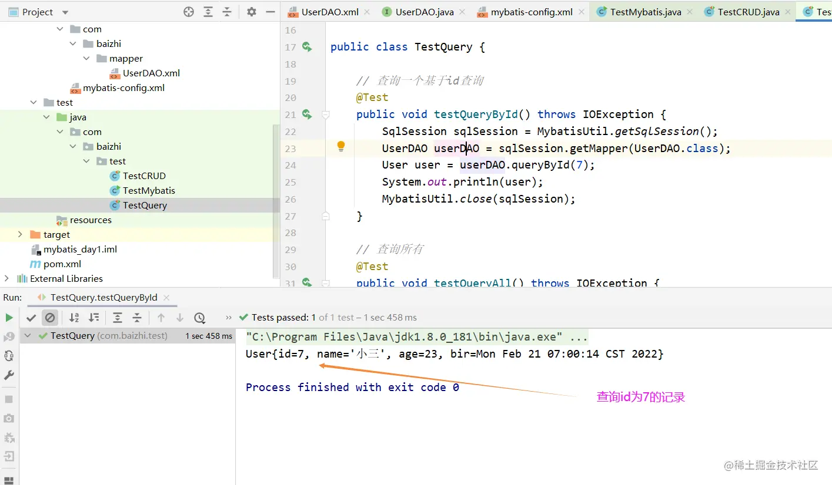Viewport: 832px width, 485px height.
Task: Select resources folder in project tree
Action: (84, 220)
